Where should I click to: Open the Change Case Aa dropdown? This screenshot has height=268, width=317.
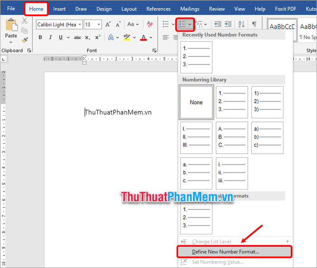133,24
